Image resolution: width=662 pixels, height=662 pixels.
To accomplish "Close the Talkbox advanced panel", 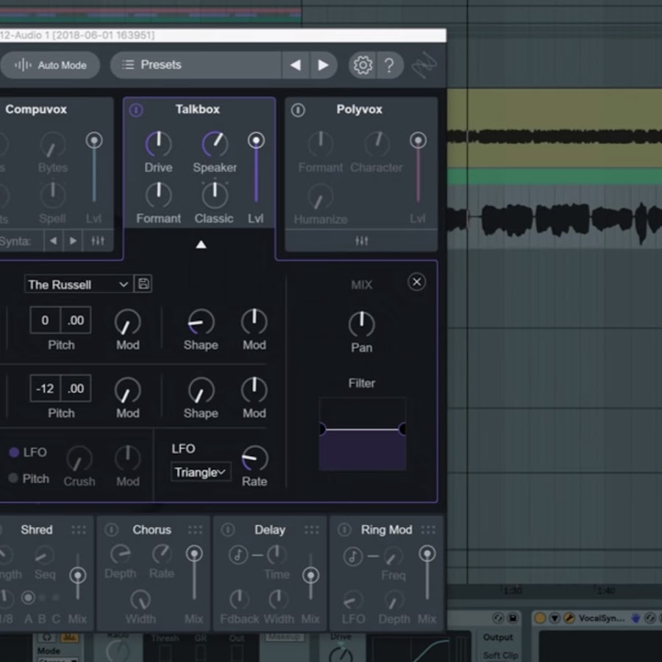I will click(x=416, y=282).
